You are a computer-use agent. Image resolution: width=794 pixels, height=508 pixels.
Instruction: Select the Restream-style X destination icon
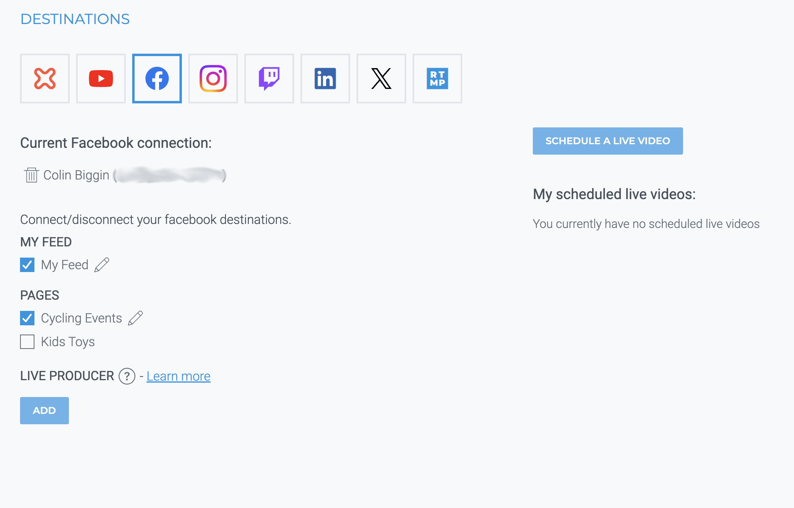(x=45, y=79)
